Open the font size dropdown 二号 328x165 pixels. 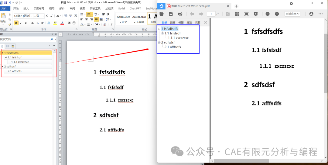tap(43, 16)
